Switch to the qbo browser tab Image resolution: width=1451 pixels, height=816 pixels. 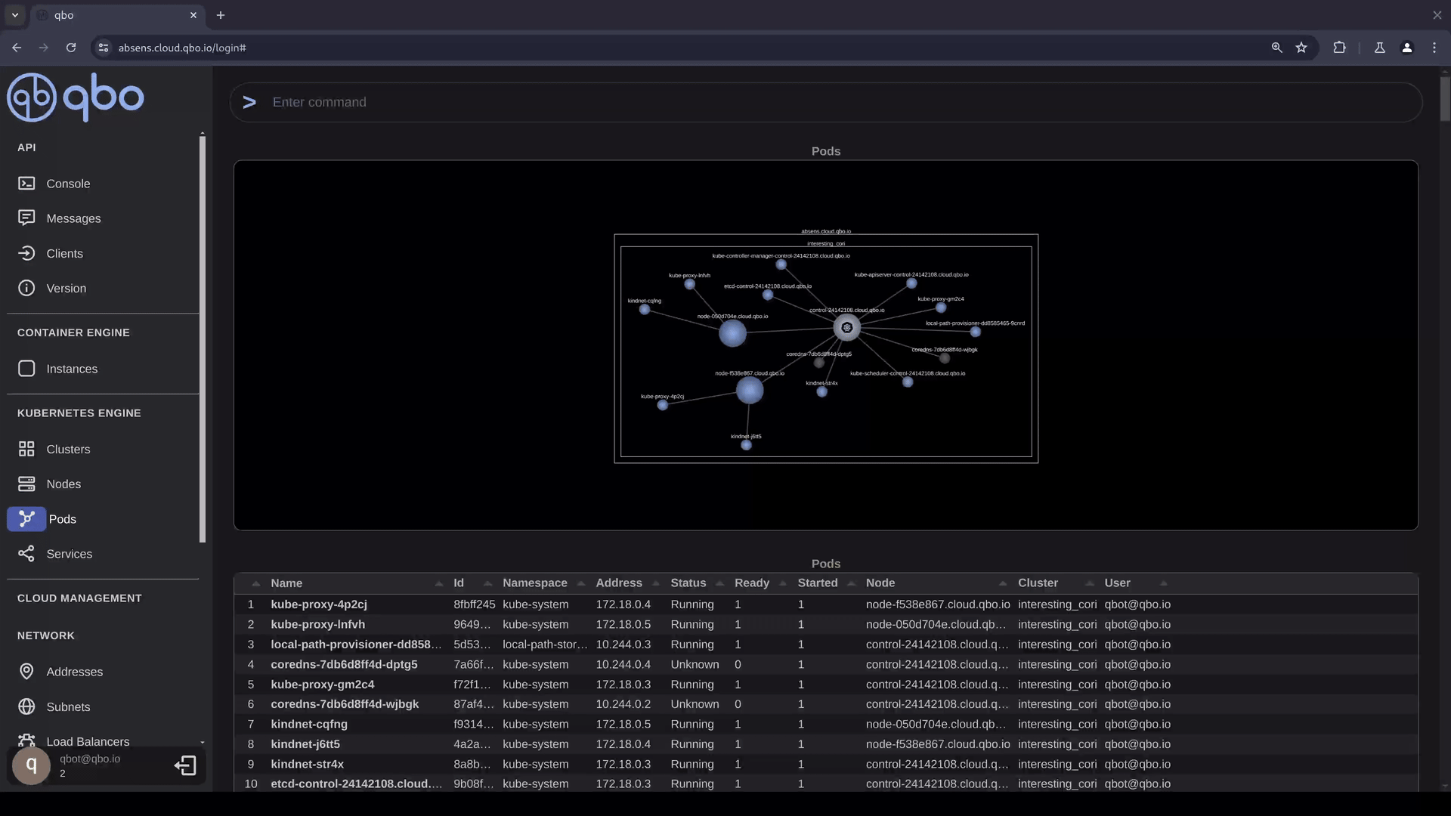pos(117,15)
